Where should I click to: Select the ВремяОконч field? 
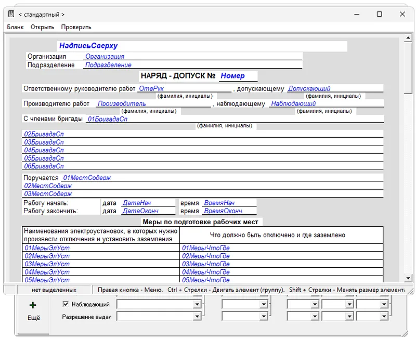pyautogui.click(x=229, y=211)
